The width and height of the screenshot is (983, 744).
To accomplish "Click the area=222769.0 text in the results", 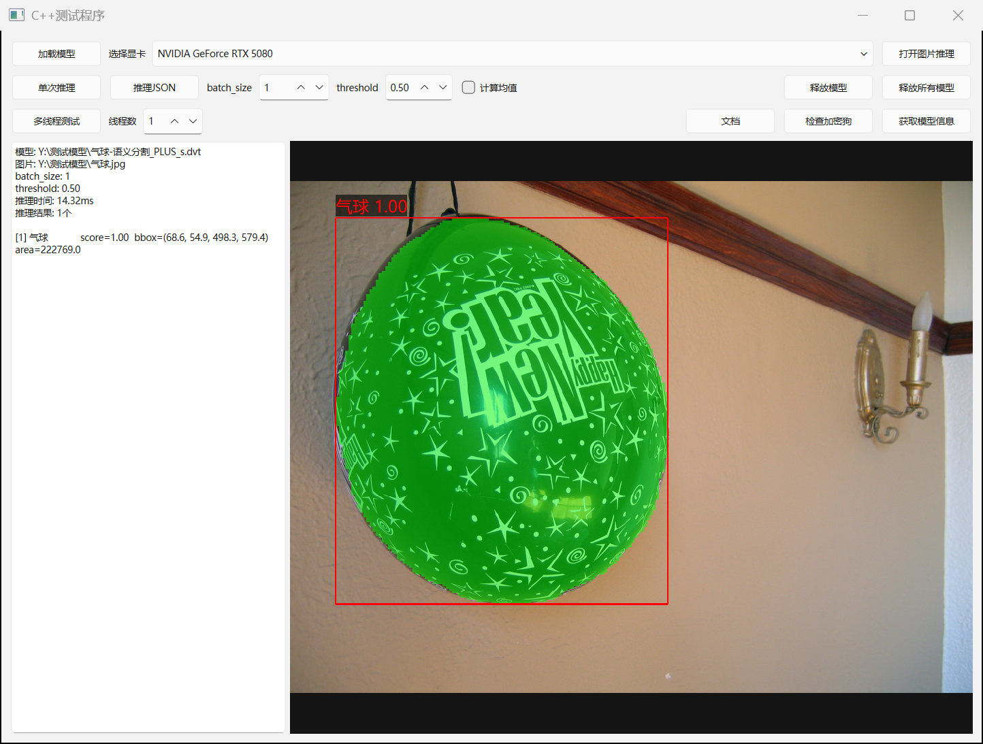I will click(48, 250).
